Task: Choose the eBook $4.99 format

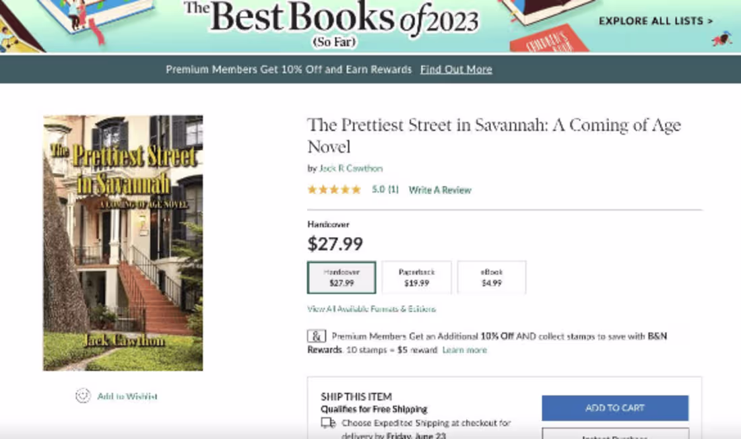Action: (x=491, y=277)
